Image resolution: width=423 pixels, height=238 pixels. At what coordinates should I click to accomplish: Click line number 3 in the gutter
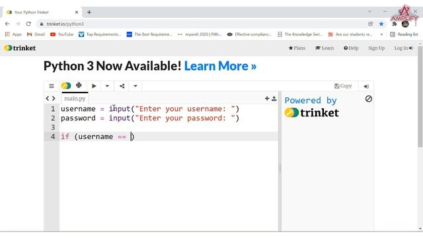pyautogui.click(x=53, y=128)
